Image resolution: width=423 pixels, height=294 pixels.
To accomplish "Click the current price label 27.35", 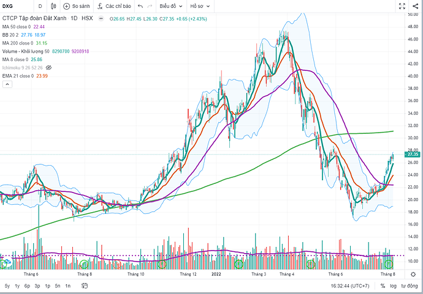I will pyautogui.click(x=413, y=155).
